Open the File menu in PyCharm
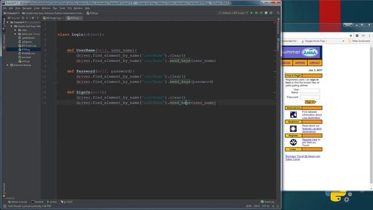The image size is (373, 210). pos(5,8)
